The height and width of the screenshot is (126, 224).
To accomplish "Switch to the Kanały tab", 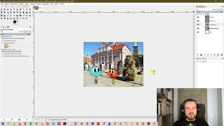I will click(x=199, y=58).
